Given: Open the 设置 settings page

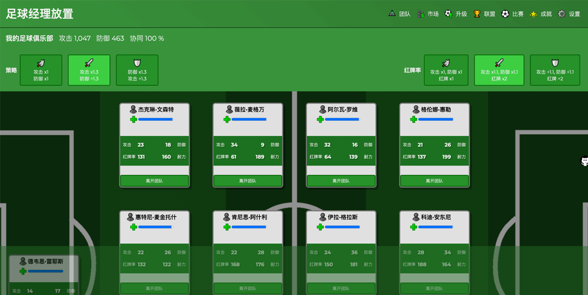Looking at the screenshot, I should point(569,14).
